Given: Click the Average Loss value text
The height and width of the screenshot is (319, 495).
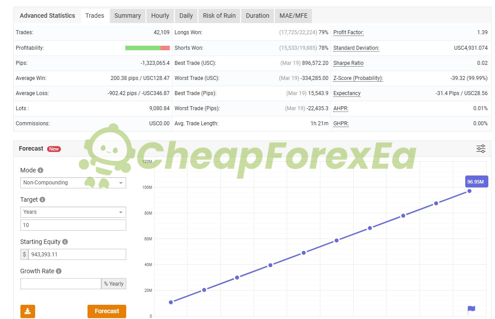Looking at the screenshot, I should click(139, 93).
